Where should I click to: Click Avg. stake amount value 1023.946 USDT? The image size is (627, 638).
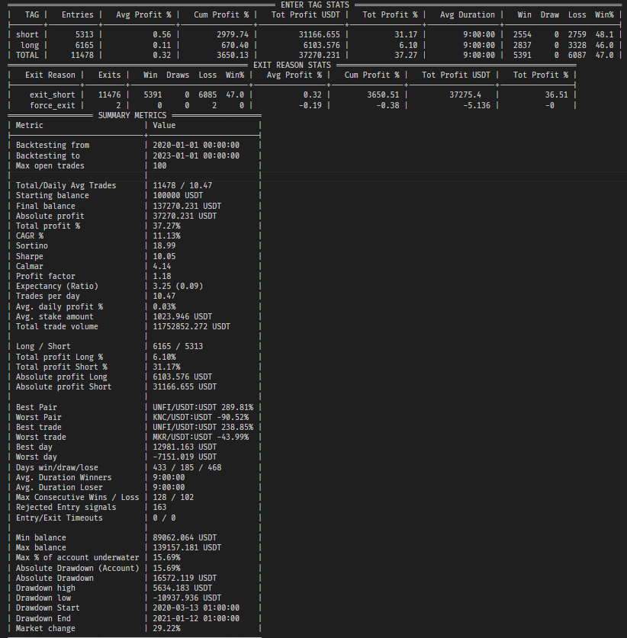pos(182,316)
